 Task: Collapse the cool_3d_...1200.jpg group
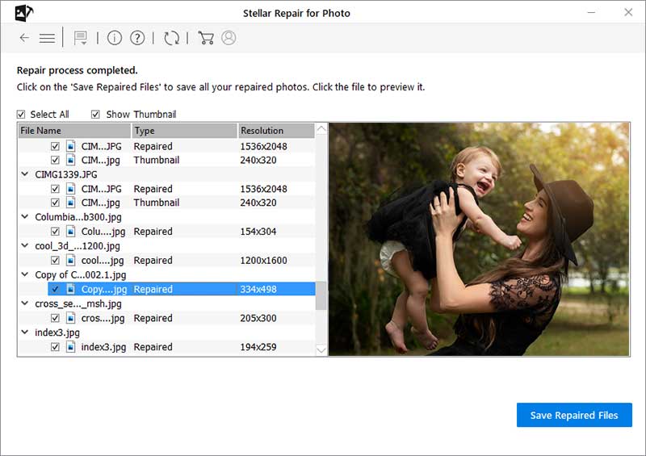pyautogui.click(x=25, y=245)
